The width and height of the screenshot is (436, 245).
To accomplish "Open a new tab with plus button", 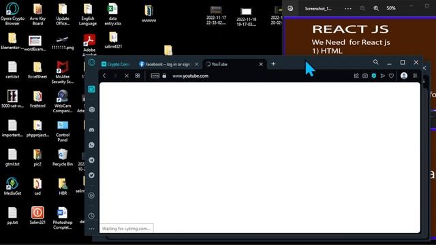I will (273, 64).
